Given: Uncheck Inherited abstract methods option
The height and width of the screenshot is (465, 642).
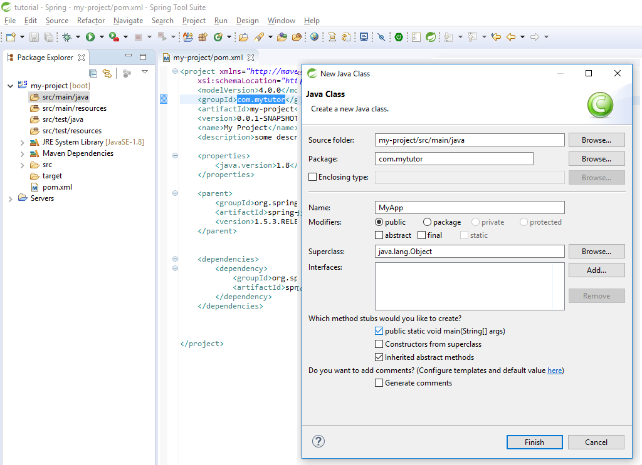Looking at the screenshot, I should click(379, 357).
